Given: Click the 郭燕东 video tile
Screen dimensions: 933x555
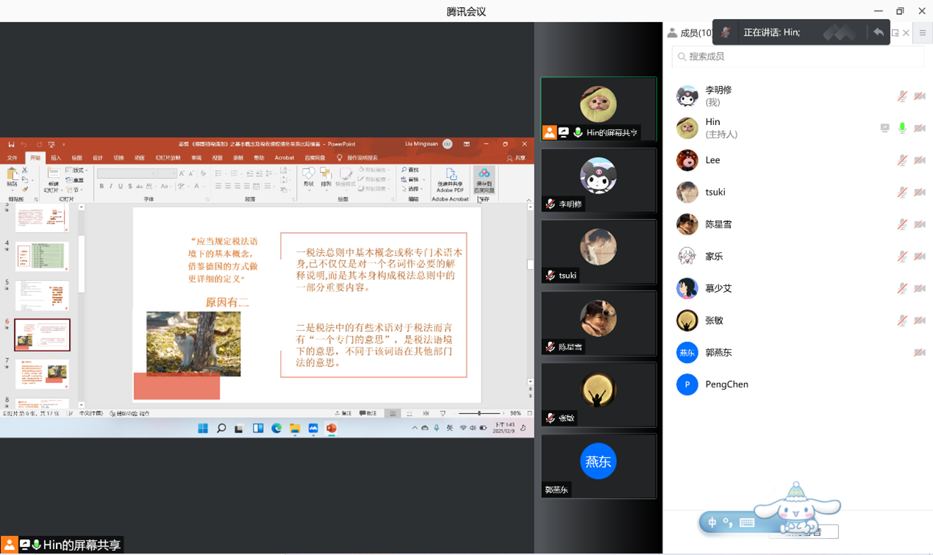Looking at the screenshot, I should pyautogui.click(x=598, y=466).
